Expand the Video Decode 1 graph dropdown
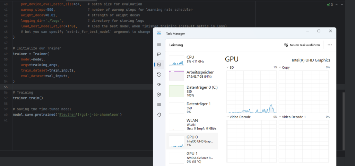Image resolution: width=355 pixels, height=166 pixels. [x=280, y=117]
